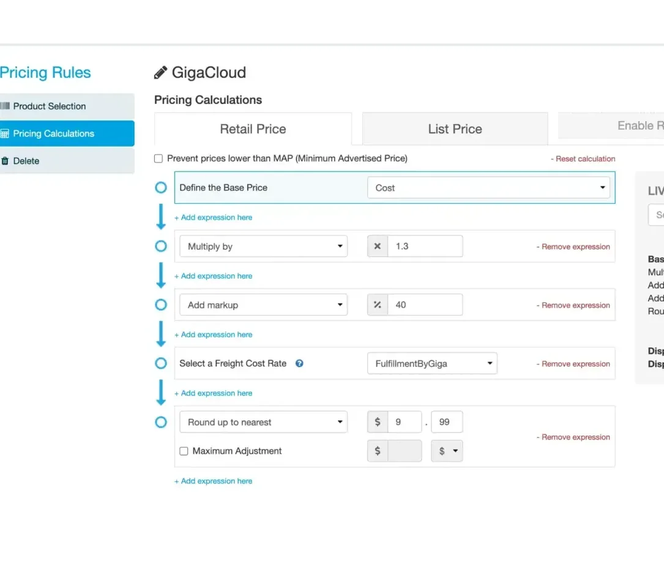664x567 pixels.
Task: Open Product Selection in the sidebar
Action: pos(67,106)
